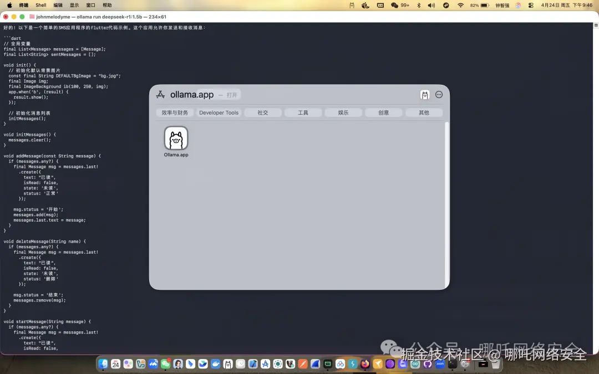
Task: Click code line "final List<String> sentMessages = [];"
Action: coord(50,54)
